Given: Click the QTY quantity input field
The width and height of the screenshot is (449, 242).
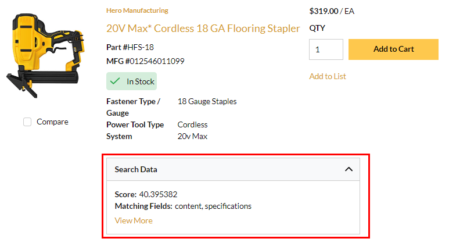Looking at the screenshot, I should 325,49.
